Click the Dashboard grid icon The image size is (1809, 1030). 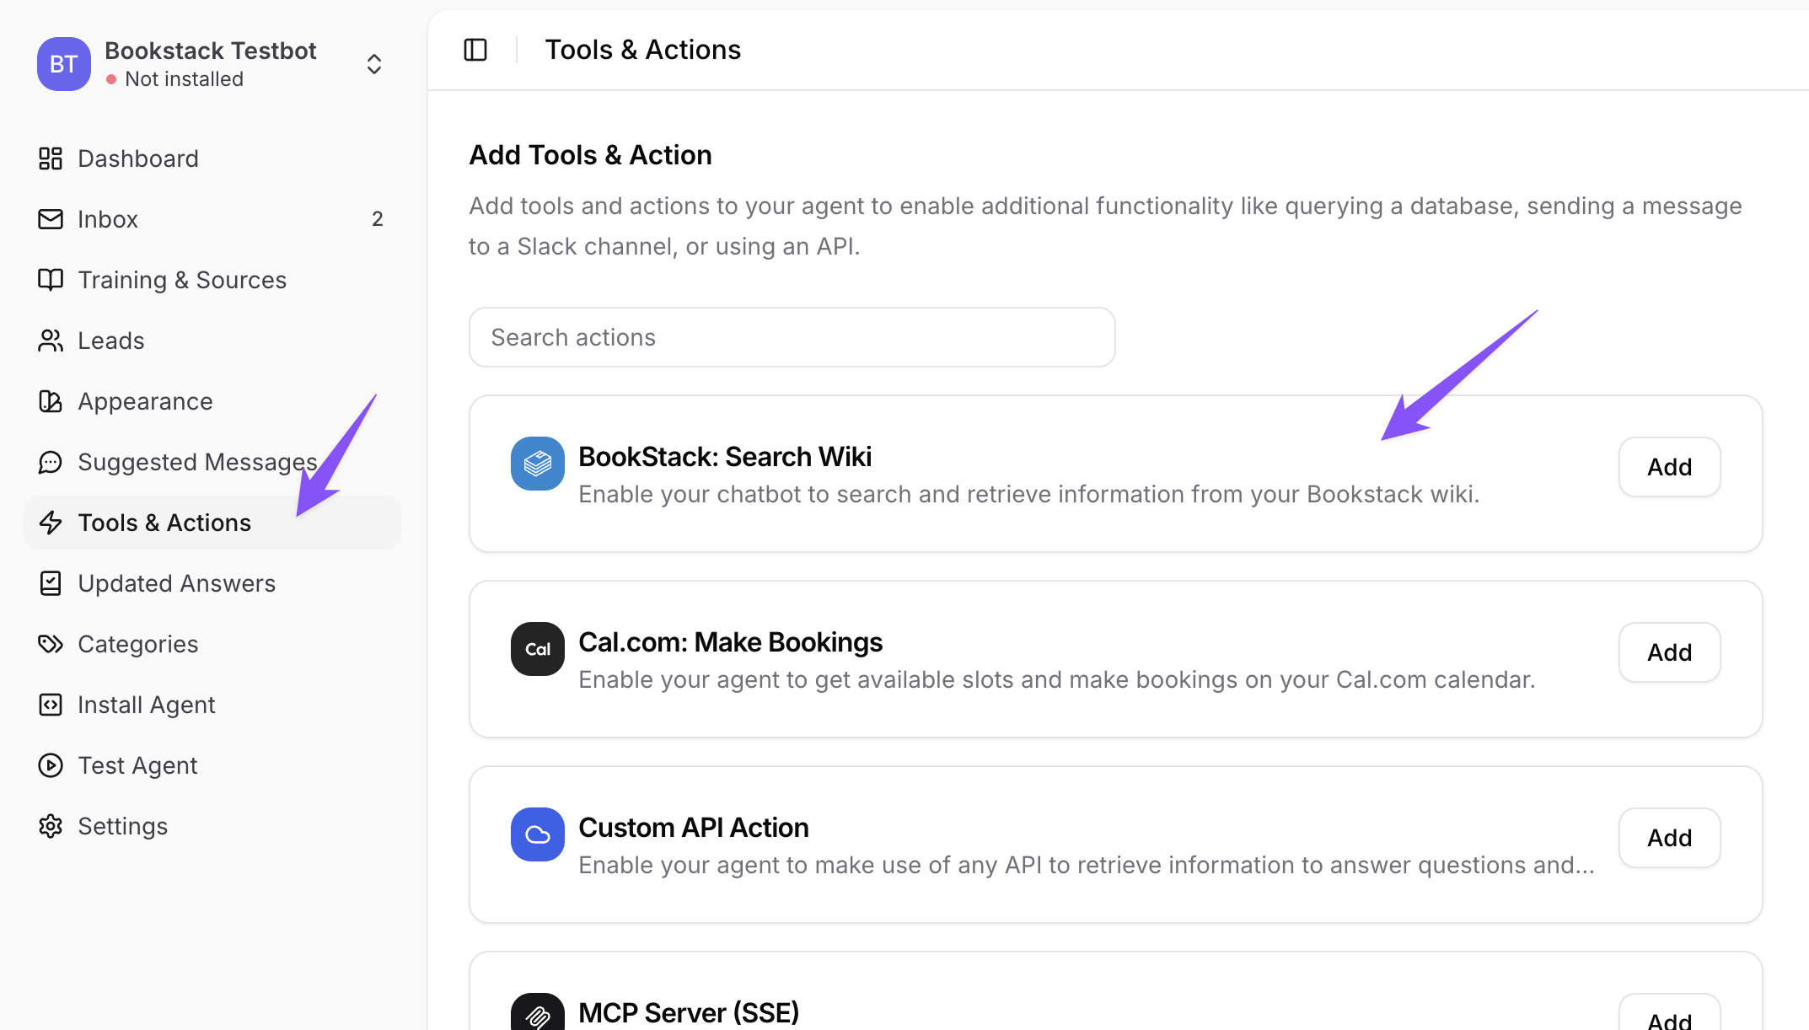pyautogui.click(x=51, y=158)
